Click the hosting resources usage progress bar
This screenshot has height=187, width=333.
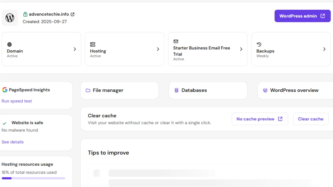(33, 178)
